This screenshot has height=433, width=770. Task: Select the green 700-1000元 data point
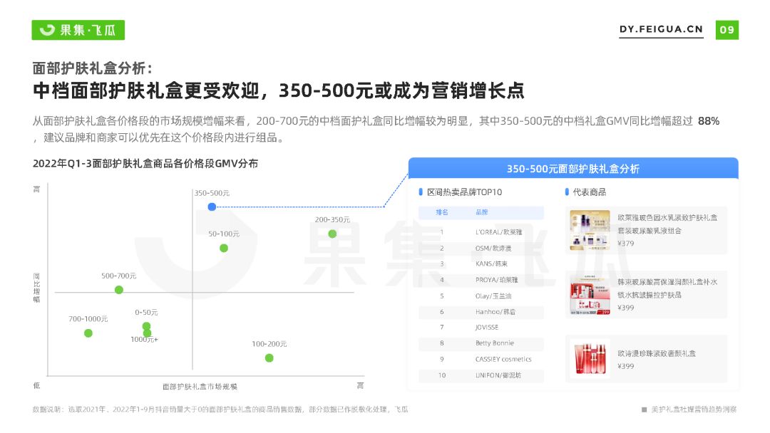coord(88,333)
